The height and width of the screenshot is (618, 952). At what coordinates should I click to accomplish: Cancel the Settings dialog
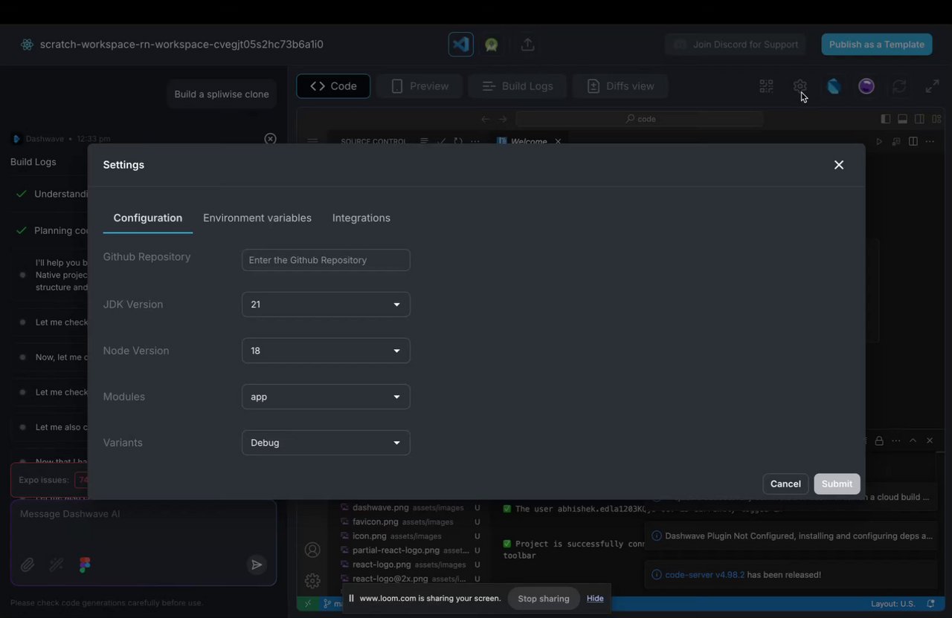coord(785,484)
